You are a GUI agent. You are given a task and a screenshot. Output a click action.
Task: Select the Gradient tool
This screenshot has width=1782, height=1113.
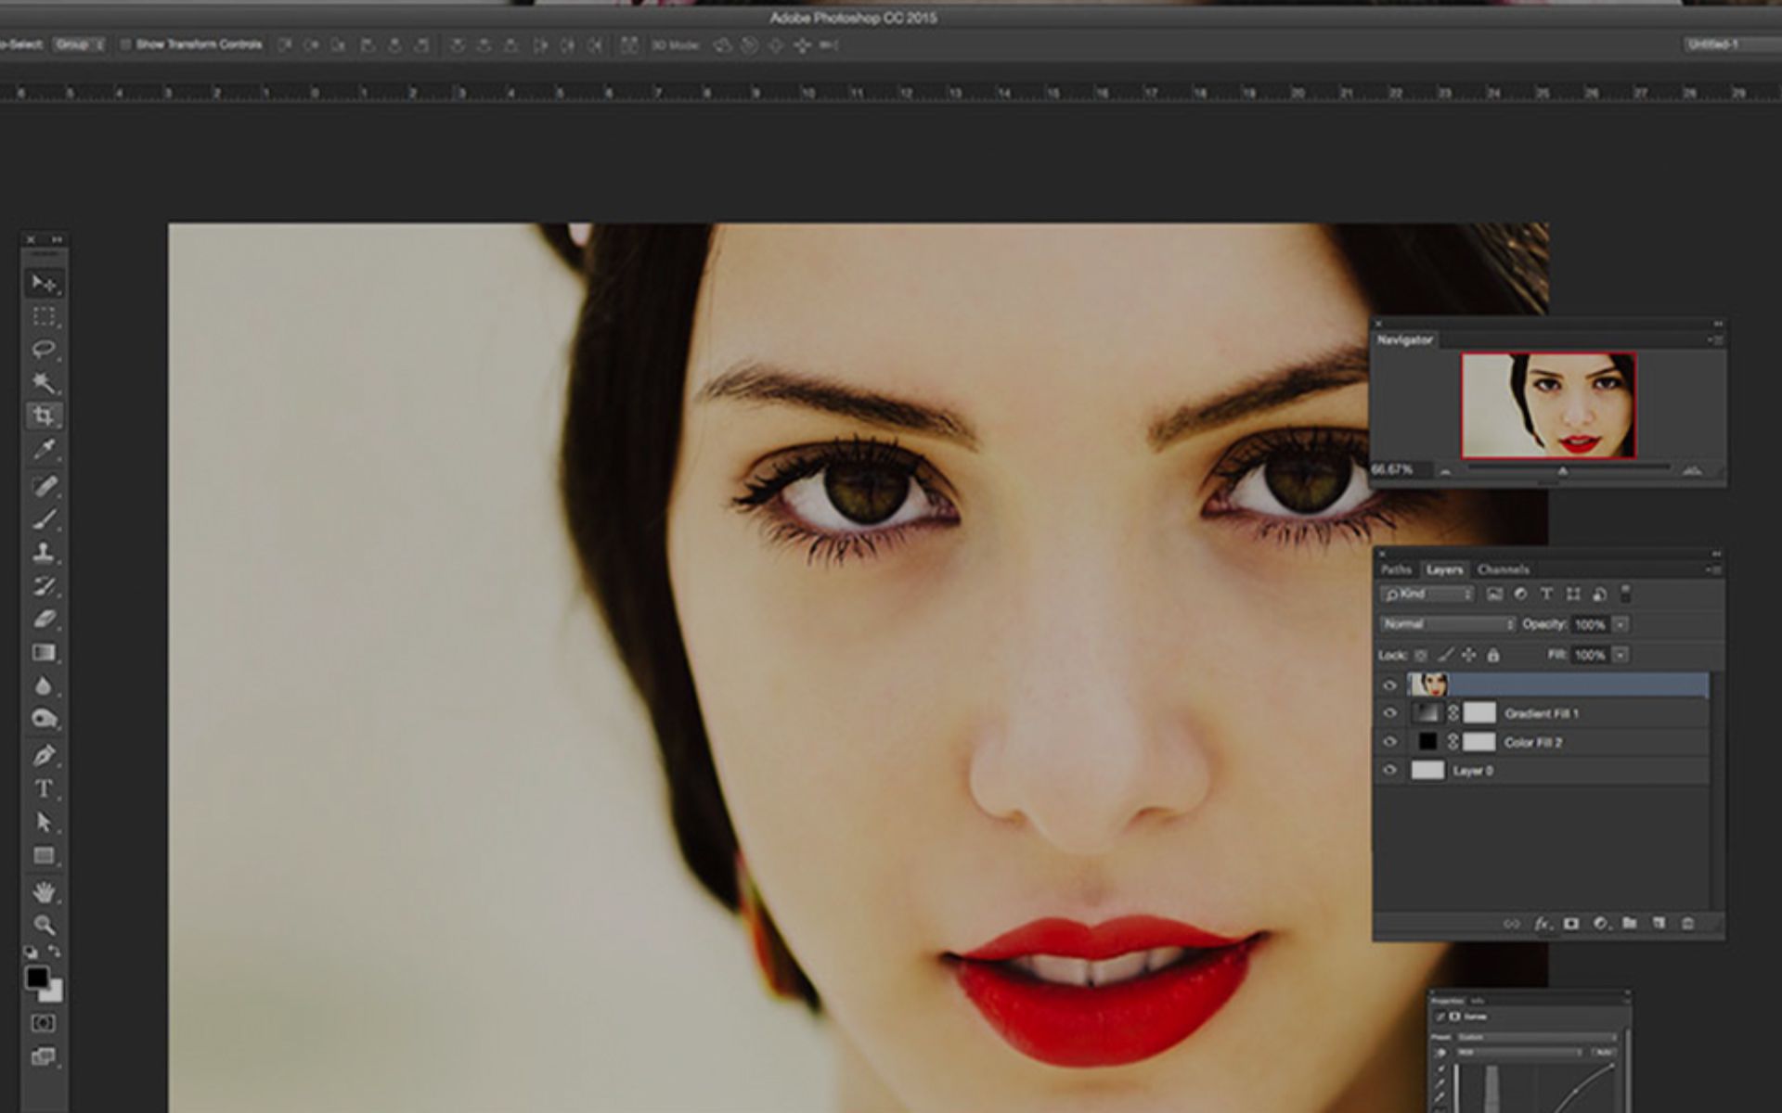click(x=44, y=652)
